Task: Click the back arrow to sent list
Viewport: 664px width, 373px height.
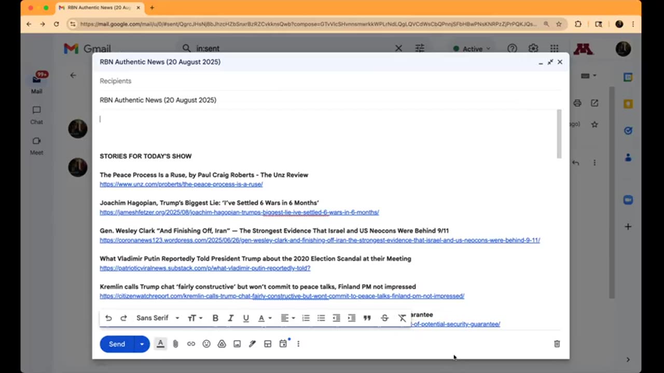Action: tap(73, 75)
